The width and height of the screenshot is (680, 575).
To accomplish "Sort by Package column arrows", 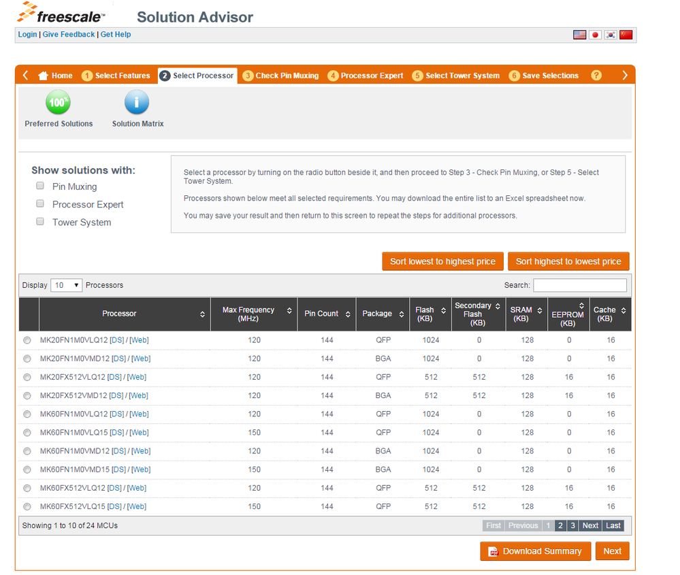I will (x=402, y=314).
